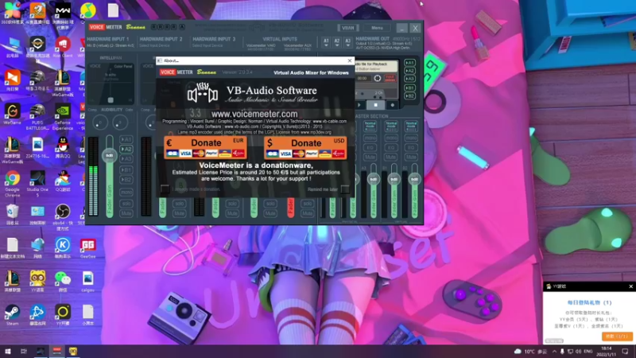Click the recorder record button
This screenshot has height=358, width=636.
click(x=392, y=105)
